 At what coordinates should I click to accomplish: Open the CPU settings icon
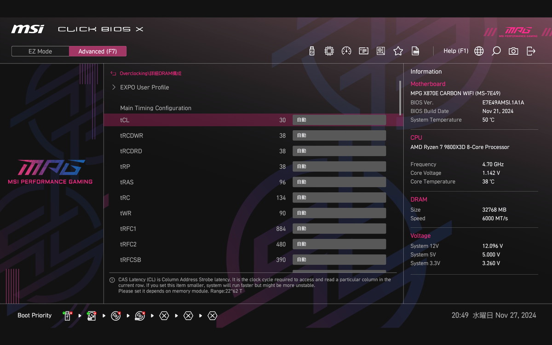coord(329,51)
